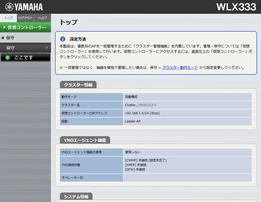The image size is (261, 202).
Task: Click the Yamaha logo in header
Action: 24,7
